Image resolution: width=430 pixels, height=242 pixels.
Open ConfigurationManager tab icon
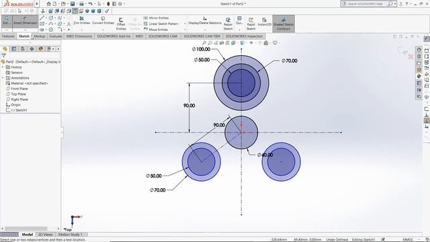23,49
